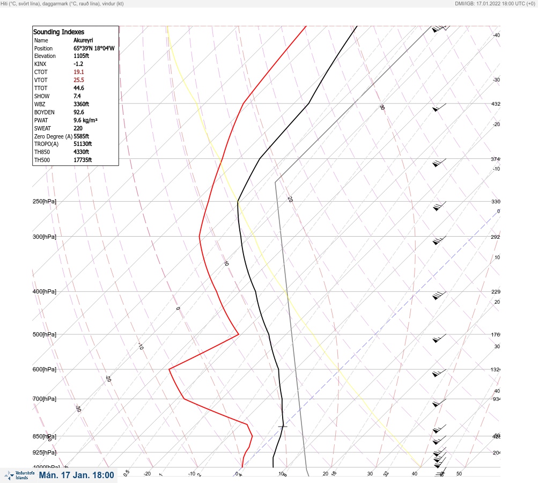This screenshot has height=483, width=538.
Task: Click the '500[hPa]' pressure label
Action: [45, 334]
